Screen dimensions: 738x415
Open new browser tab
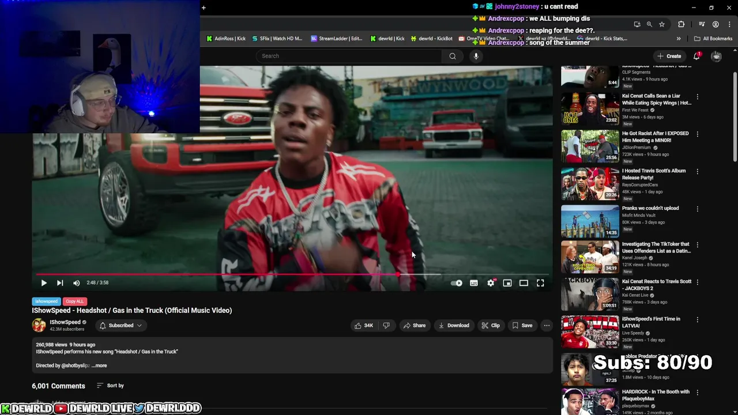click(x=204, y=7)
